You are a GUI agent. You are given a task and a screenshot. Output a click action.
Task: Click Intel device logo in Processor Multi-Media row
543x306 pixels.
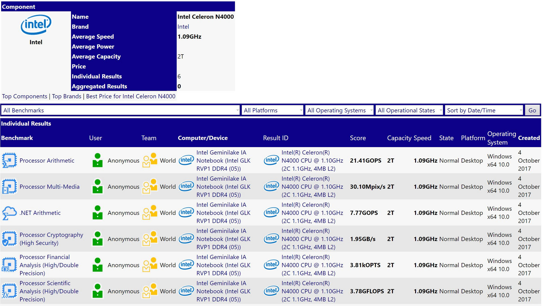(x=186, y=187)
